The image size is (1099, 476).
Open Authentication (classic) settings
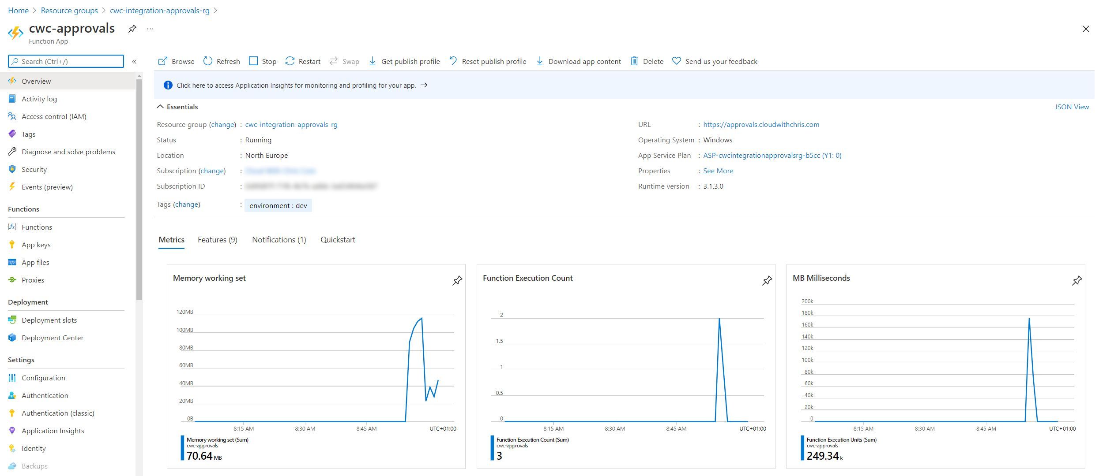click(x=67, y=413)
